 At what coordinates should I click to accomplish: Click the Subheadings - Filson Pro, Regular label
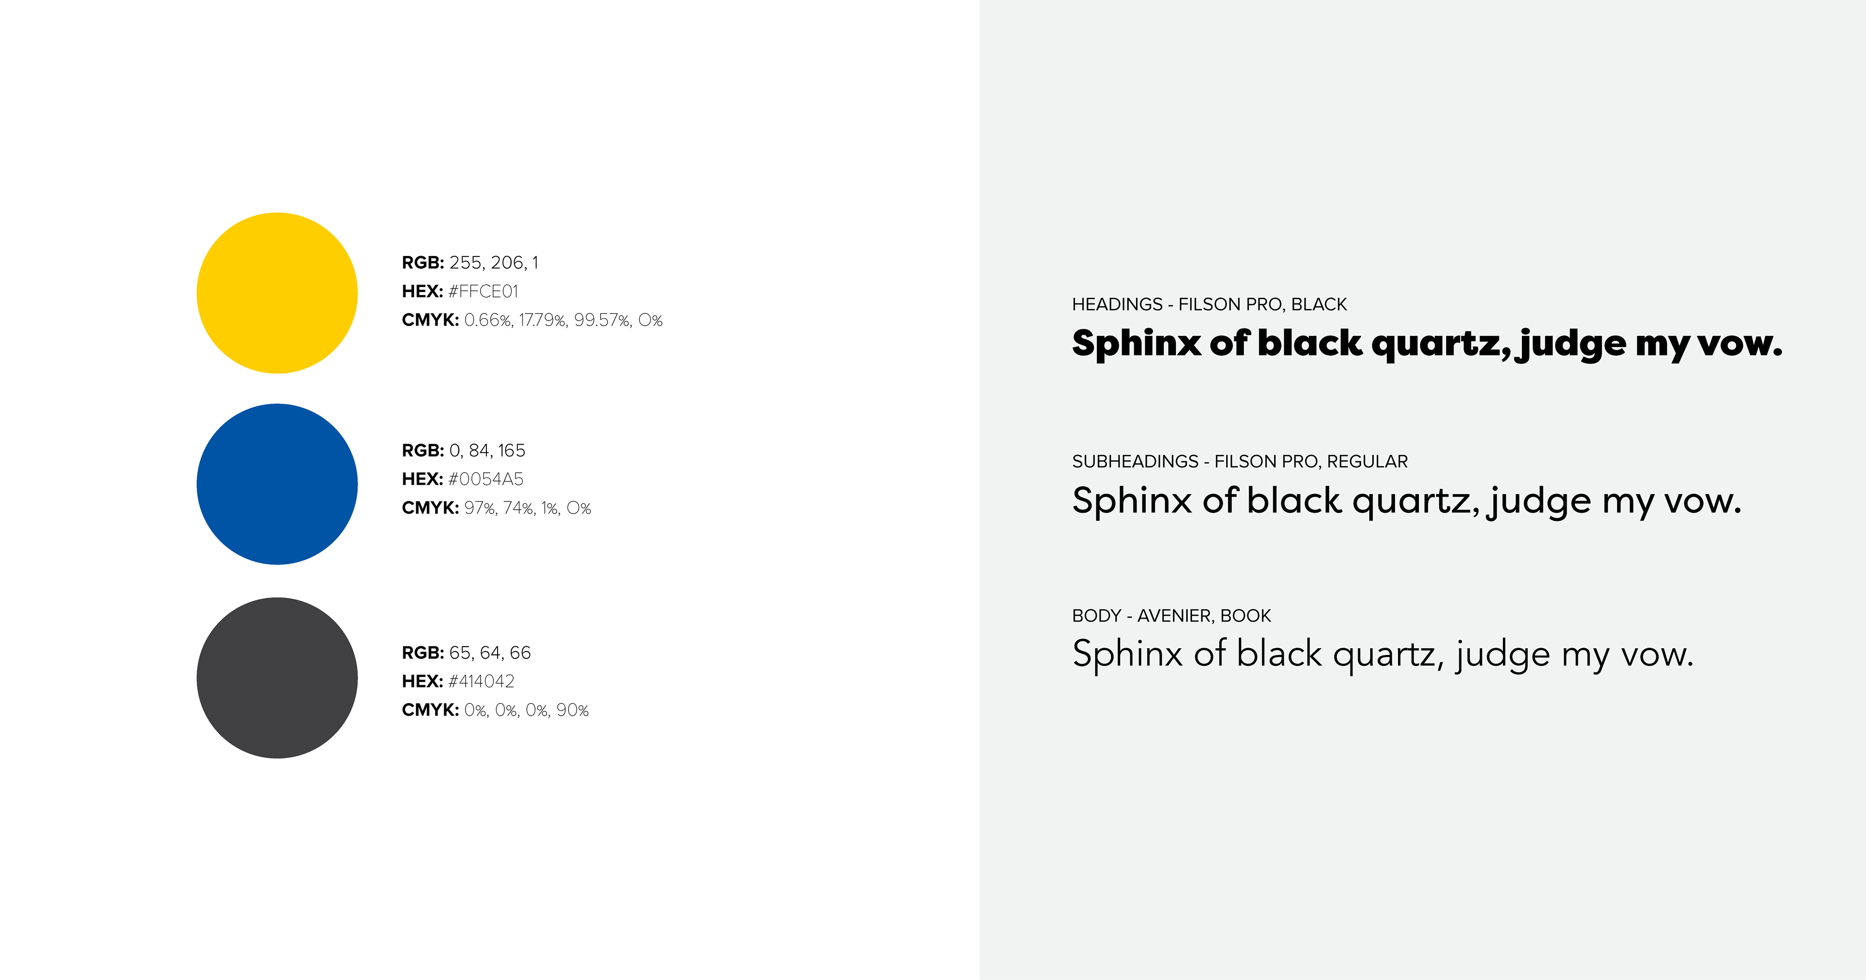1240,462
